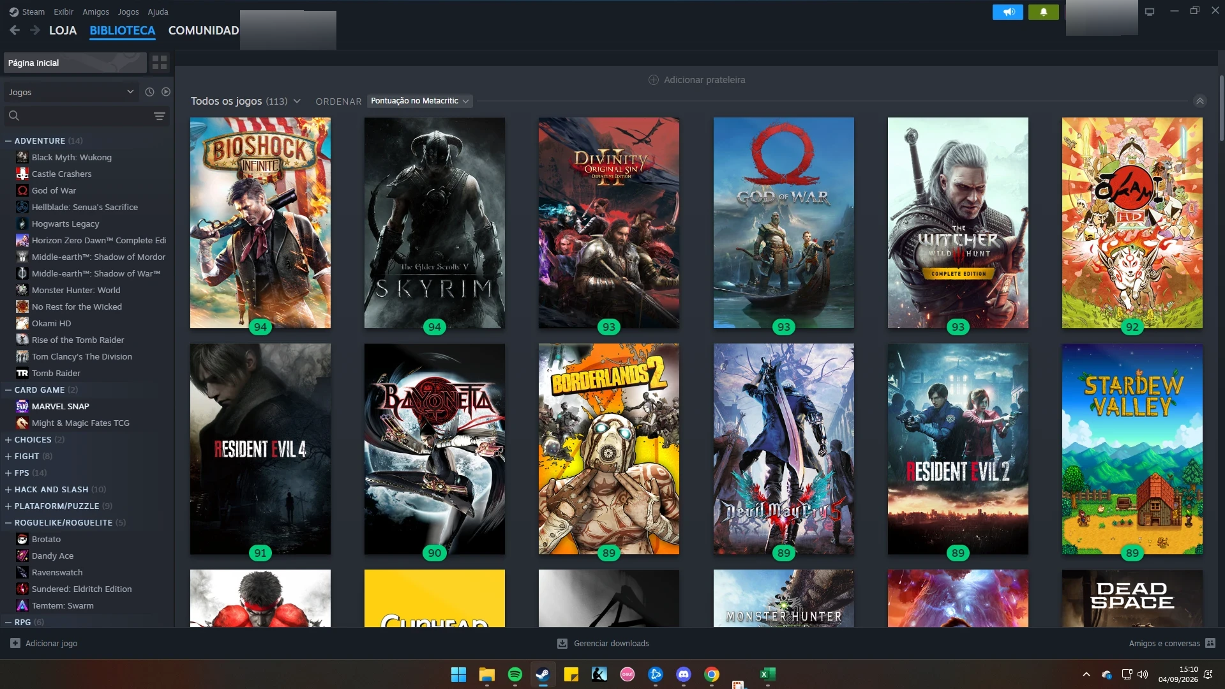Open Spotify from the taskbar
1225x689 pixels.
click(515, 674)
